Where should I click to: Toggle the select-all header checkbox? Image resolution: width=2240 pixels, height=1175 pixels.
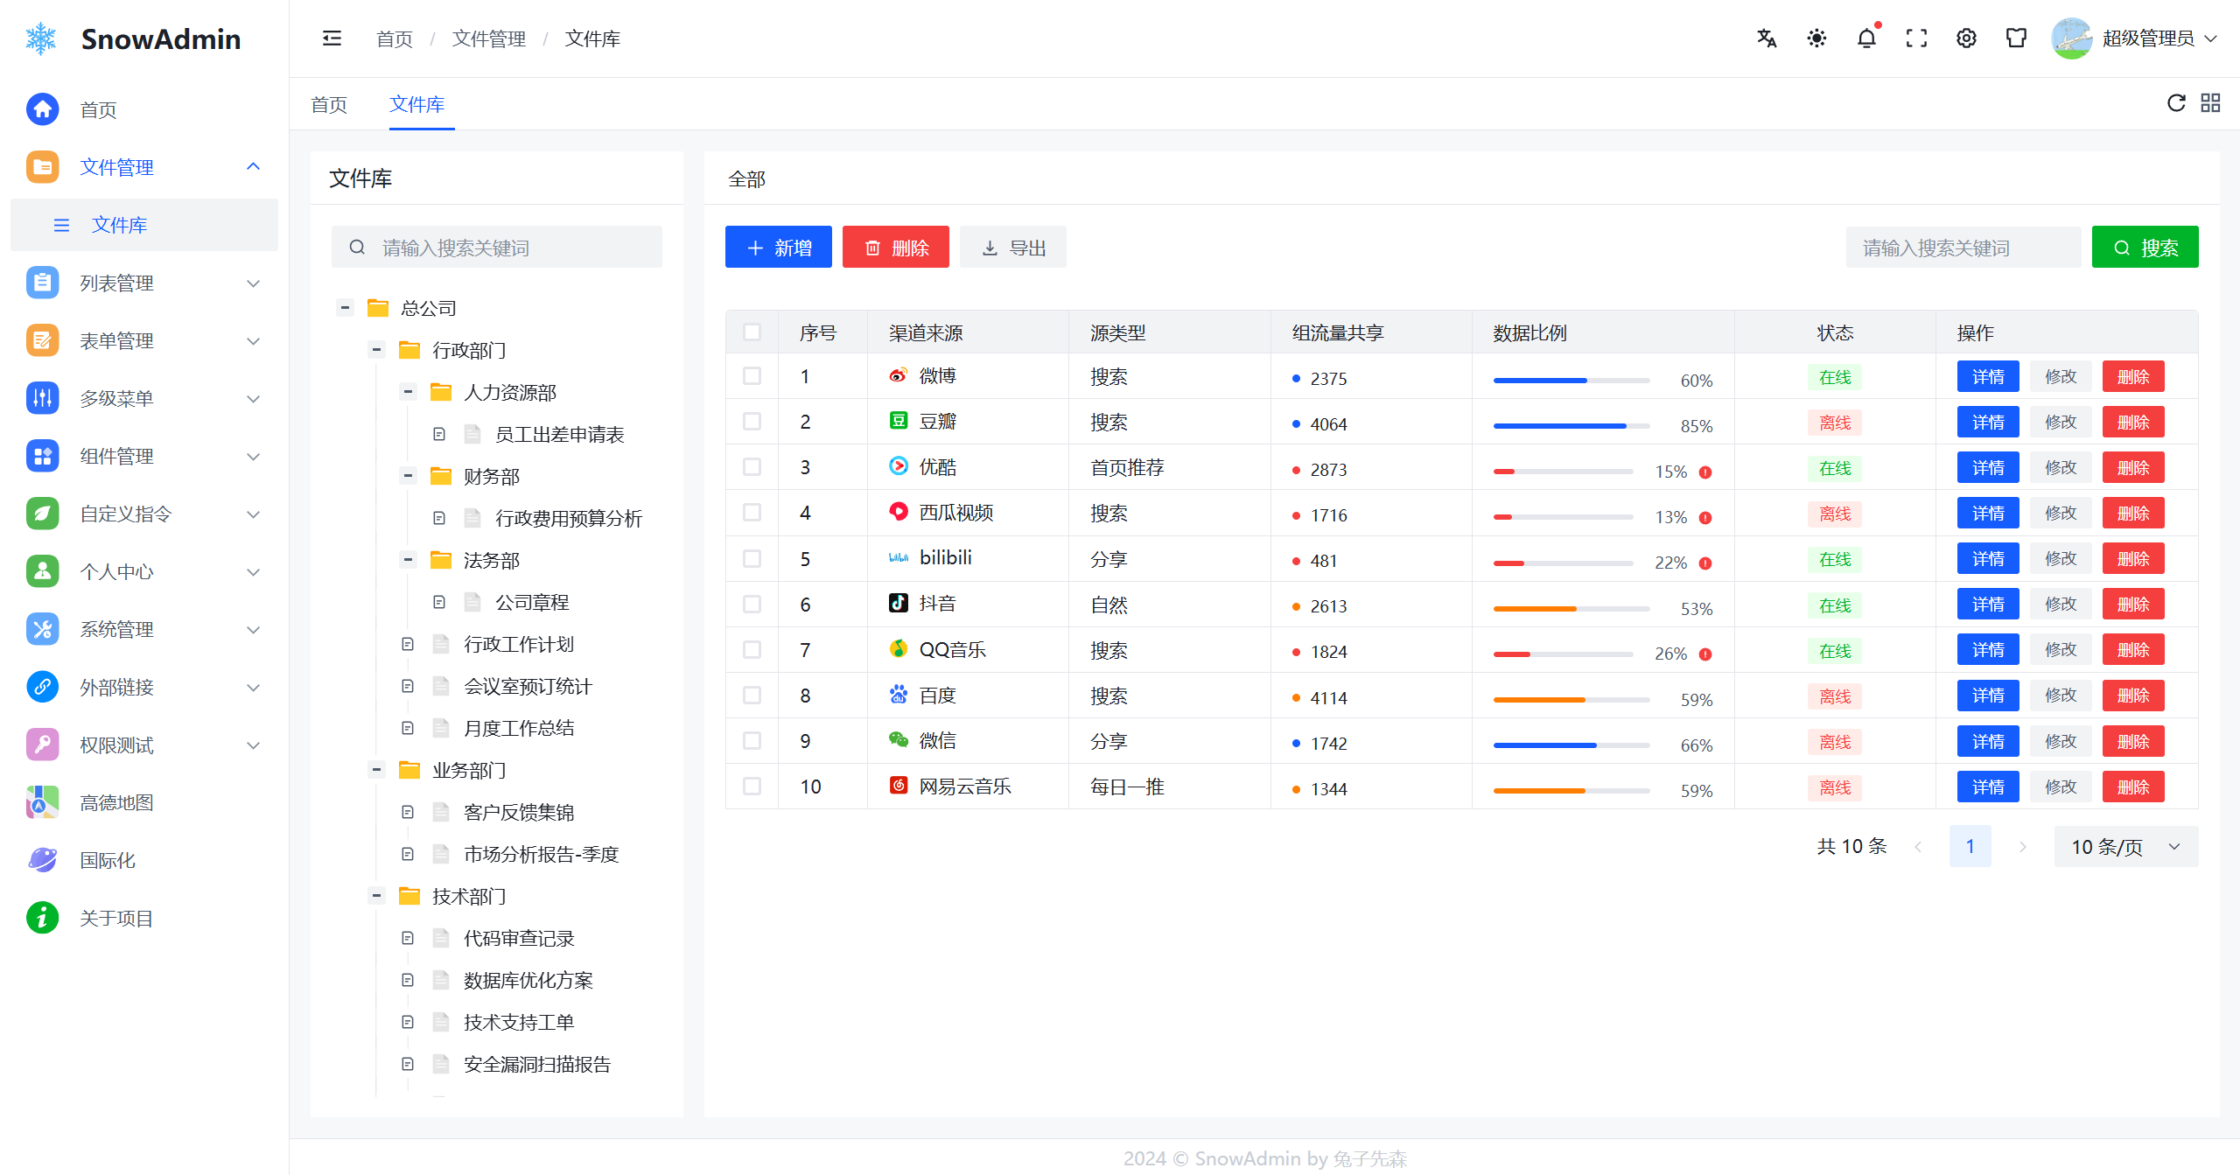point(752,332)
